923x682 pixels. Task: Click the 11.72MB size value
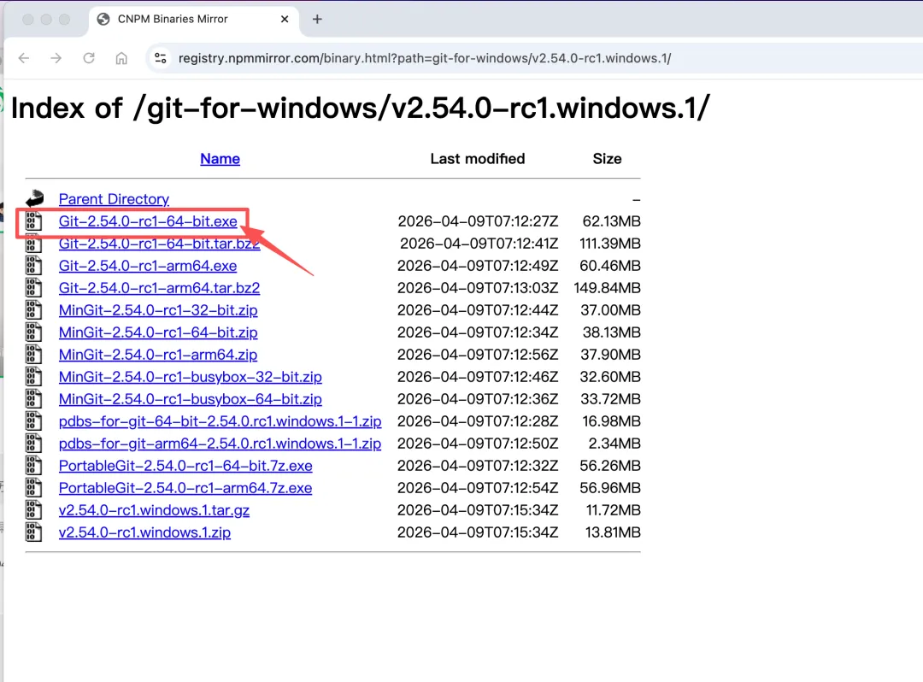(x=614, y=510)
